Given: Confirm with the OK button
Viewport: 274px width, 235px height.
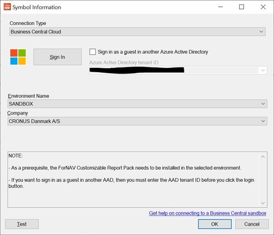Looking at the screenshot, I should coord(215,224).
